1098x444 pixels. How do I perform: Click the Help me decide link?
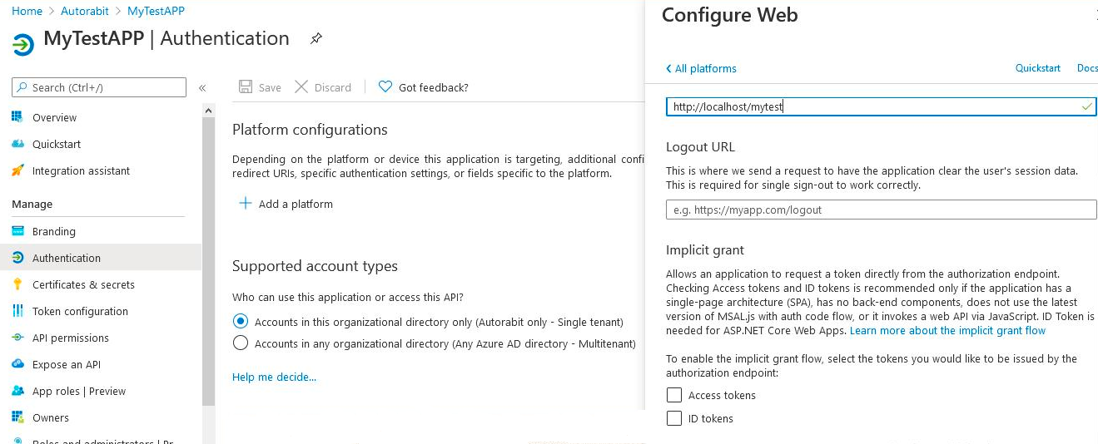pos(274,377)
